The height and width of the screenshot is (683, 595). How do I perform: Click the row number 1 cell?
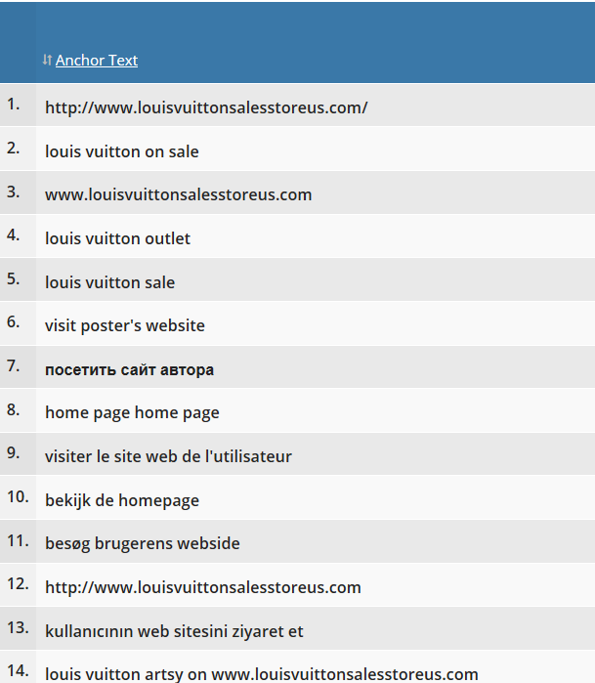click(18, 105)
